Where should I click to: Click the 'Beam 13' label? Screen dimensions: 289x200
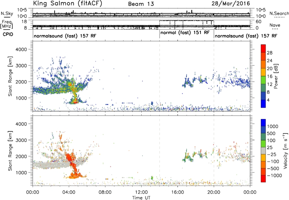[x=141, y=4]
